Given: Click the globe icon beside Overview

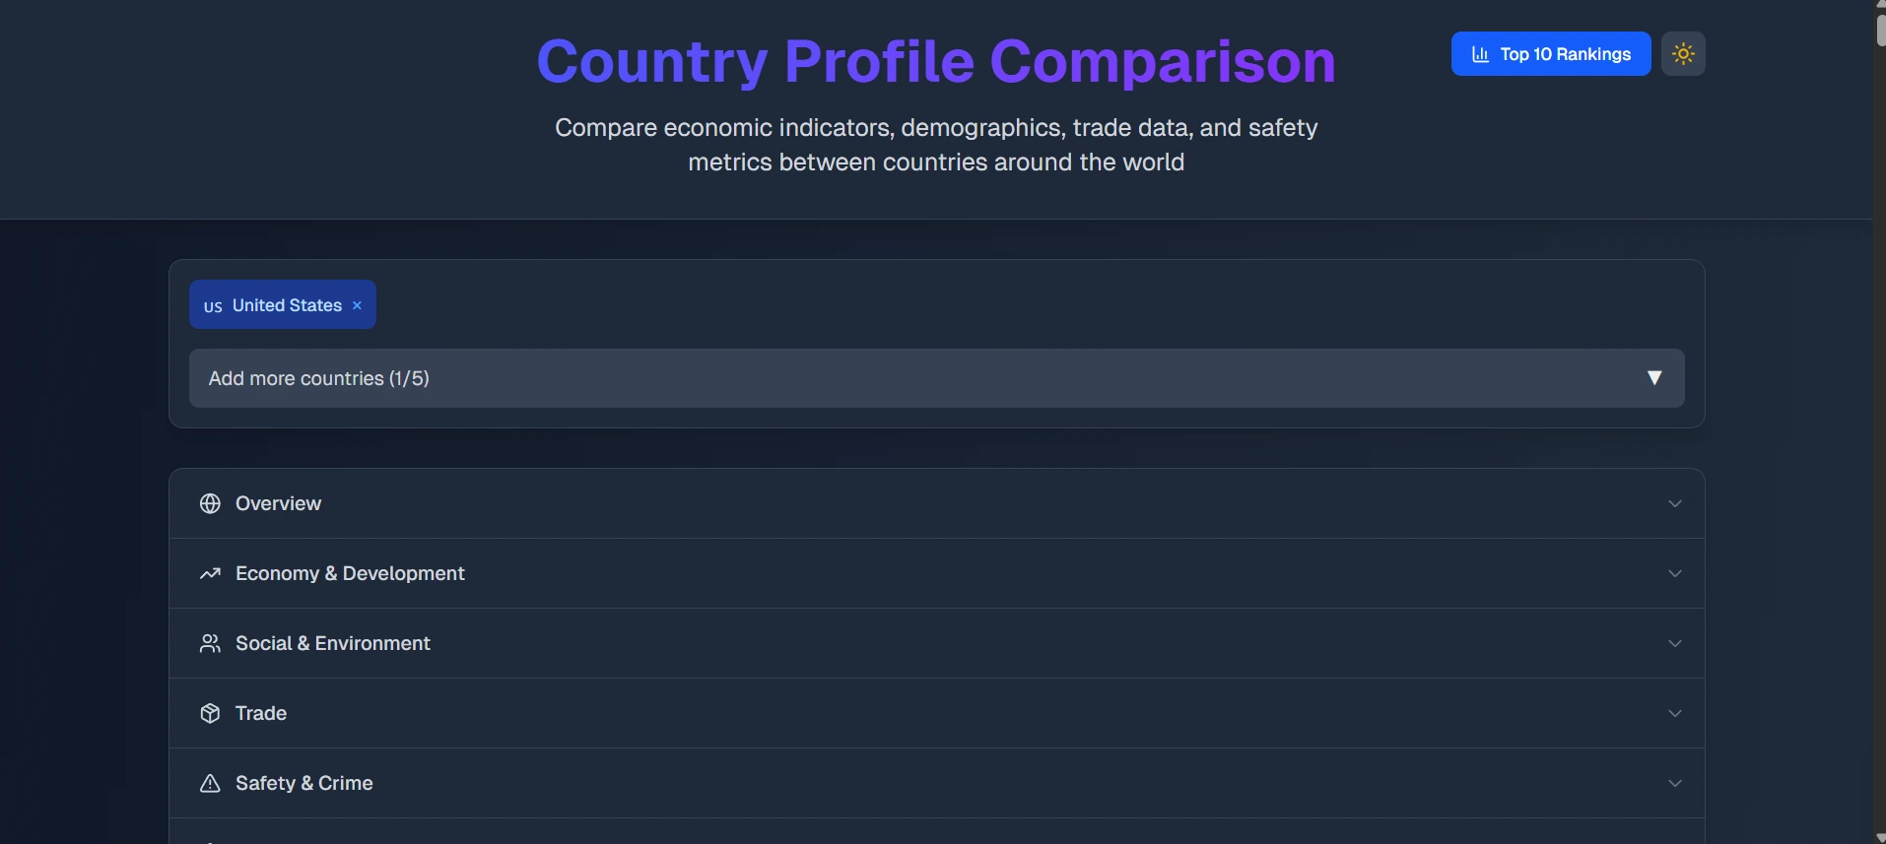Looking at the screenshot, I should coord(210,503).
